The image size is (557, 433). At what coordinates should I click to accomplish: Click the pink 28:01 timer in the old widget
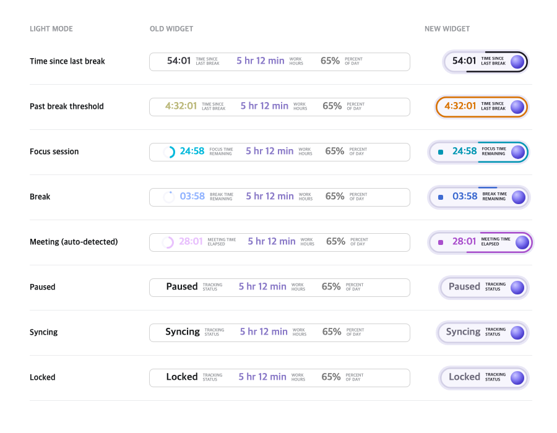click(x=191, y=241)
